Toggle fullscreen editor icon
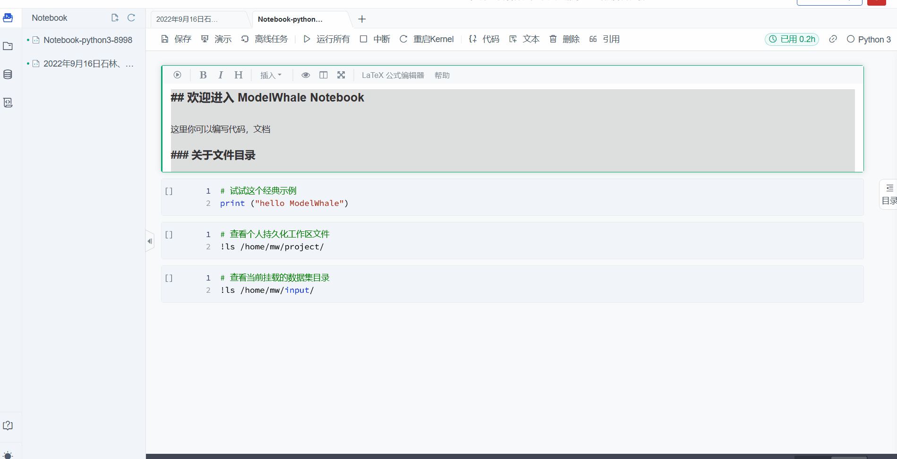Viewport: 897px width, 459px height. [x=341, y=75]
